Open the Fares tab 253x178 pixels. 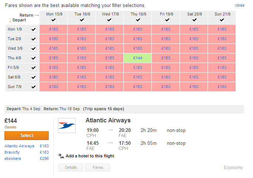pyautogui.click(x=98, y=168)
